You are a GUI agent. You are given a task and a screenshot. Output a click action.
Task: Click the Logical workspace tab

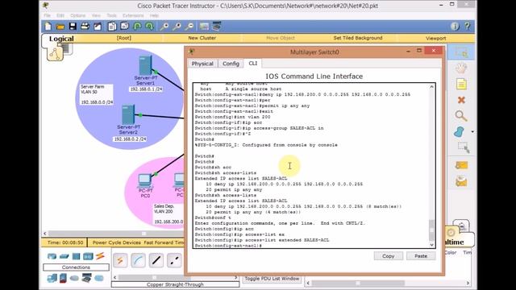click(x=61, y=39)
